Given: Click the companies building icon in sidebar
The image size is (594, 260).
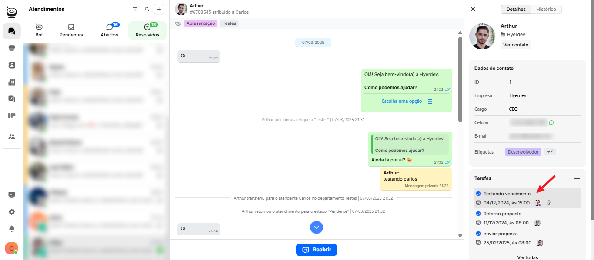Looking at the screenshot, I should pyautogui.click(x=12, y=82).
